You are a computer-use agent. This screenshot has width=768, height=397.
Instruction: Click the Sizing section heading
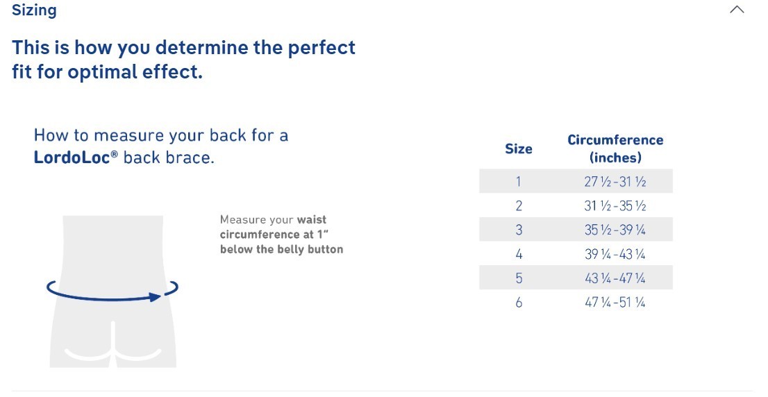[34, 10]
